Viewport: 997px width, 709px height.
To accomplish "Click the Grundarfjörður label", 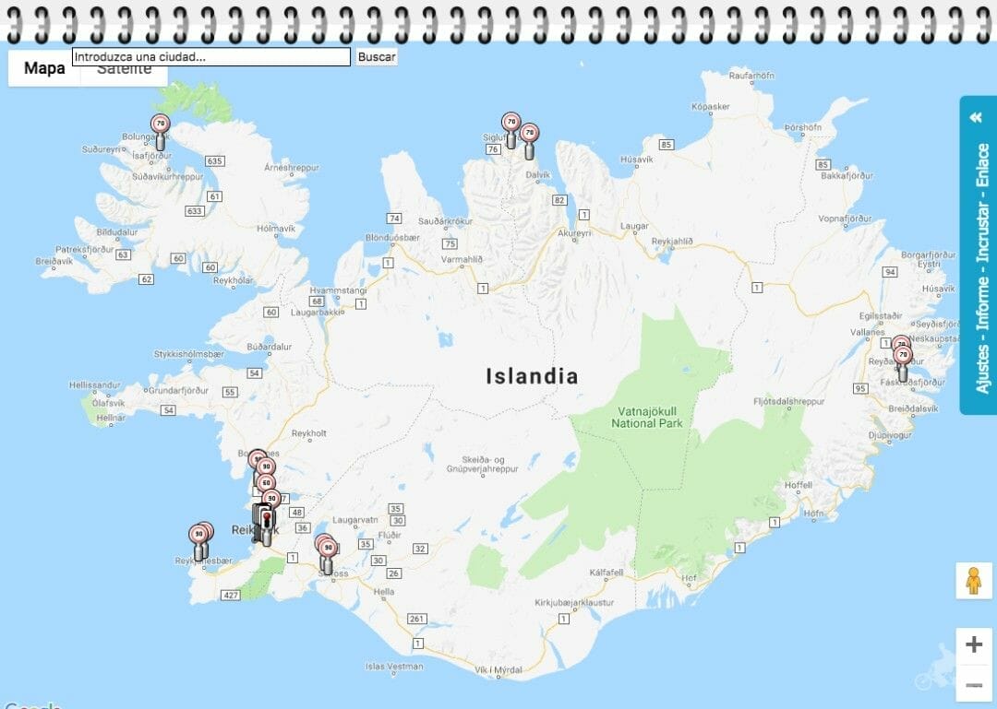I will pos(178,390).
